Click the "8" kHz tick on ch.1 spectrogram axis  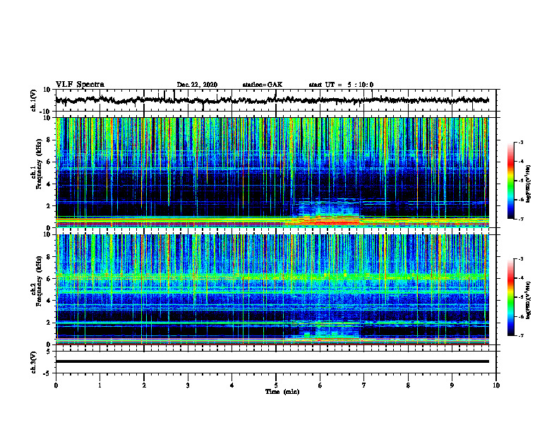tap(49, 140)
